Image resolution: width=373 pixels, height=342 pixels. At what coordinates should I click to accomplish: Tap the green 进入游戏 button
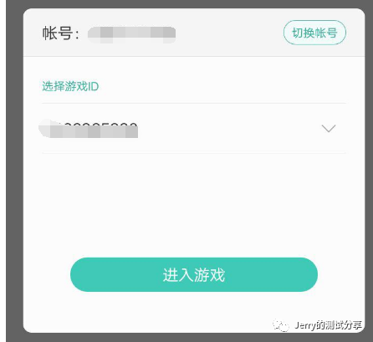tap(194, 274)
